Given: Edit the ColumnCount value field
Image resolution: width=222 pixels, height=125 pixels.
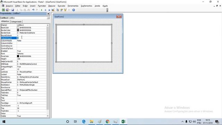Looking at the screenshot, I should click(x=32, y=38).
